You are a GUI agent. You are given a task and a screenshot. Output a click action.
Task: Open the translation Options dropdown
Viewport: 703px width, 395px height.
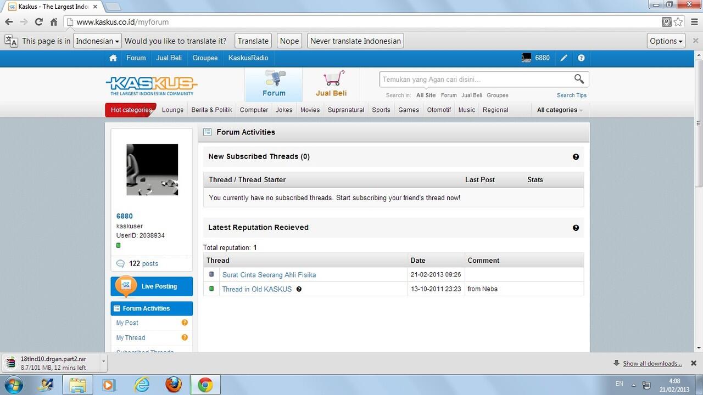click(x=666, y=41)
